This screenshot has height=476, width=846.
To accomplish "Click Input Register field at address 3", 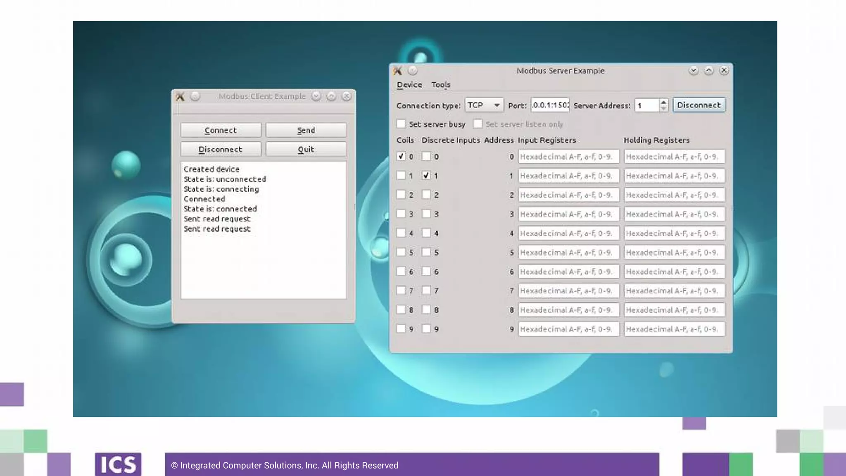I will (568, 214).
